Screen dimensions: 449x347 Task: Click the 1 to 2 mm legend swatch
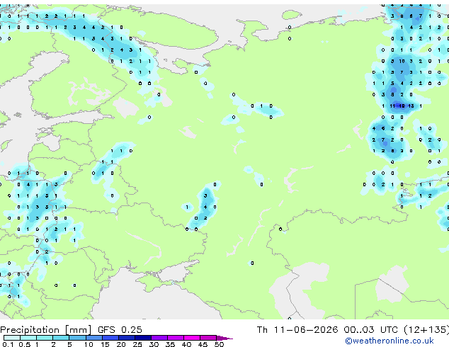point(45,338)
